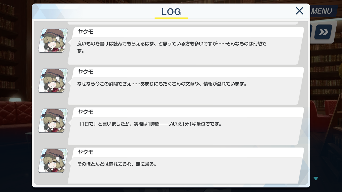The image size is (342, 192).
Task: Click the ヤクモ name label above 「1日で」と言いましたが
Action: 85,112
